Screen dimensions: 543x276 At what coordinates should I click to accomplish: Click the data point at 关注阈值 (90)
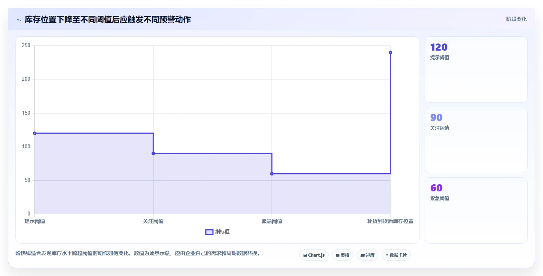[x=153, y=153]
